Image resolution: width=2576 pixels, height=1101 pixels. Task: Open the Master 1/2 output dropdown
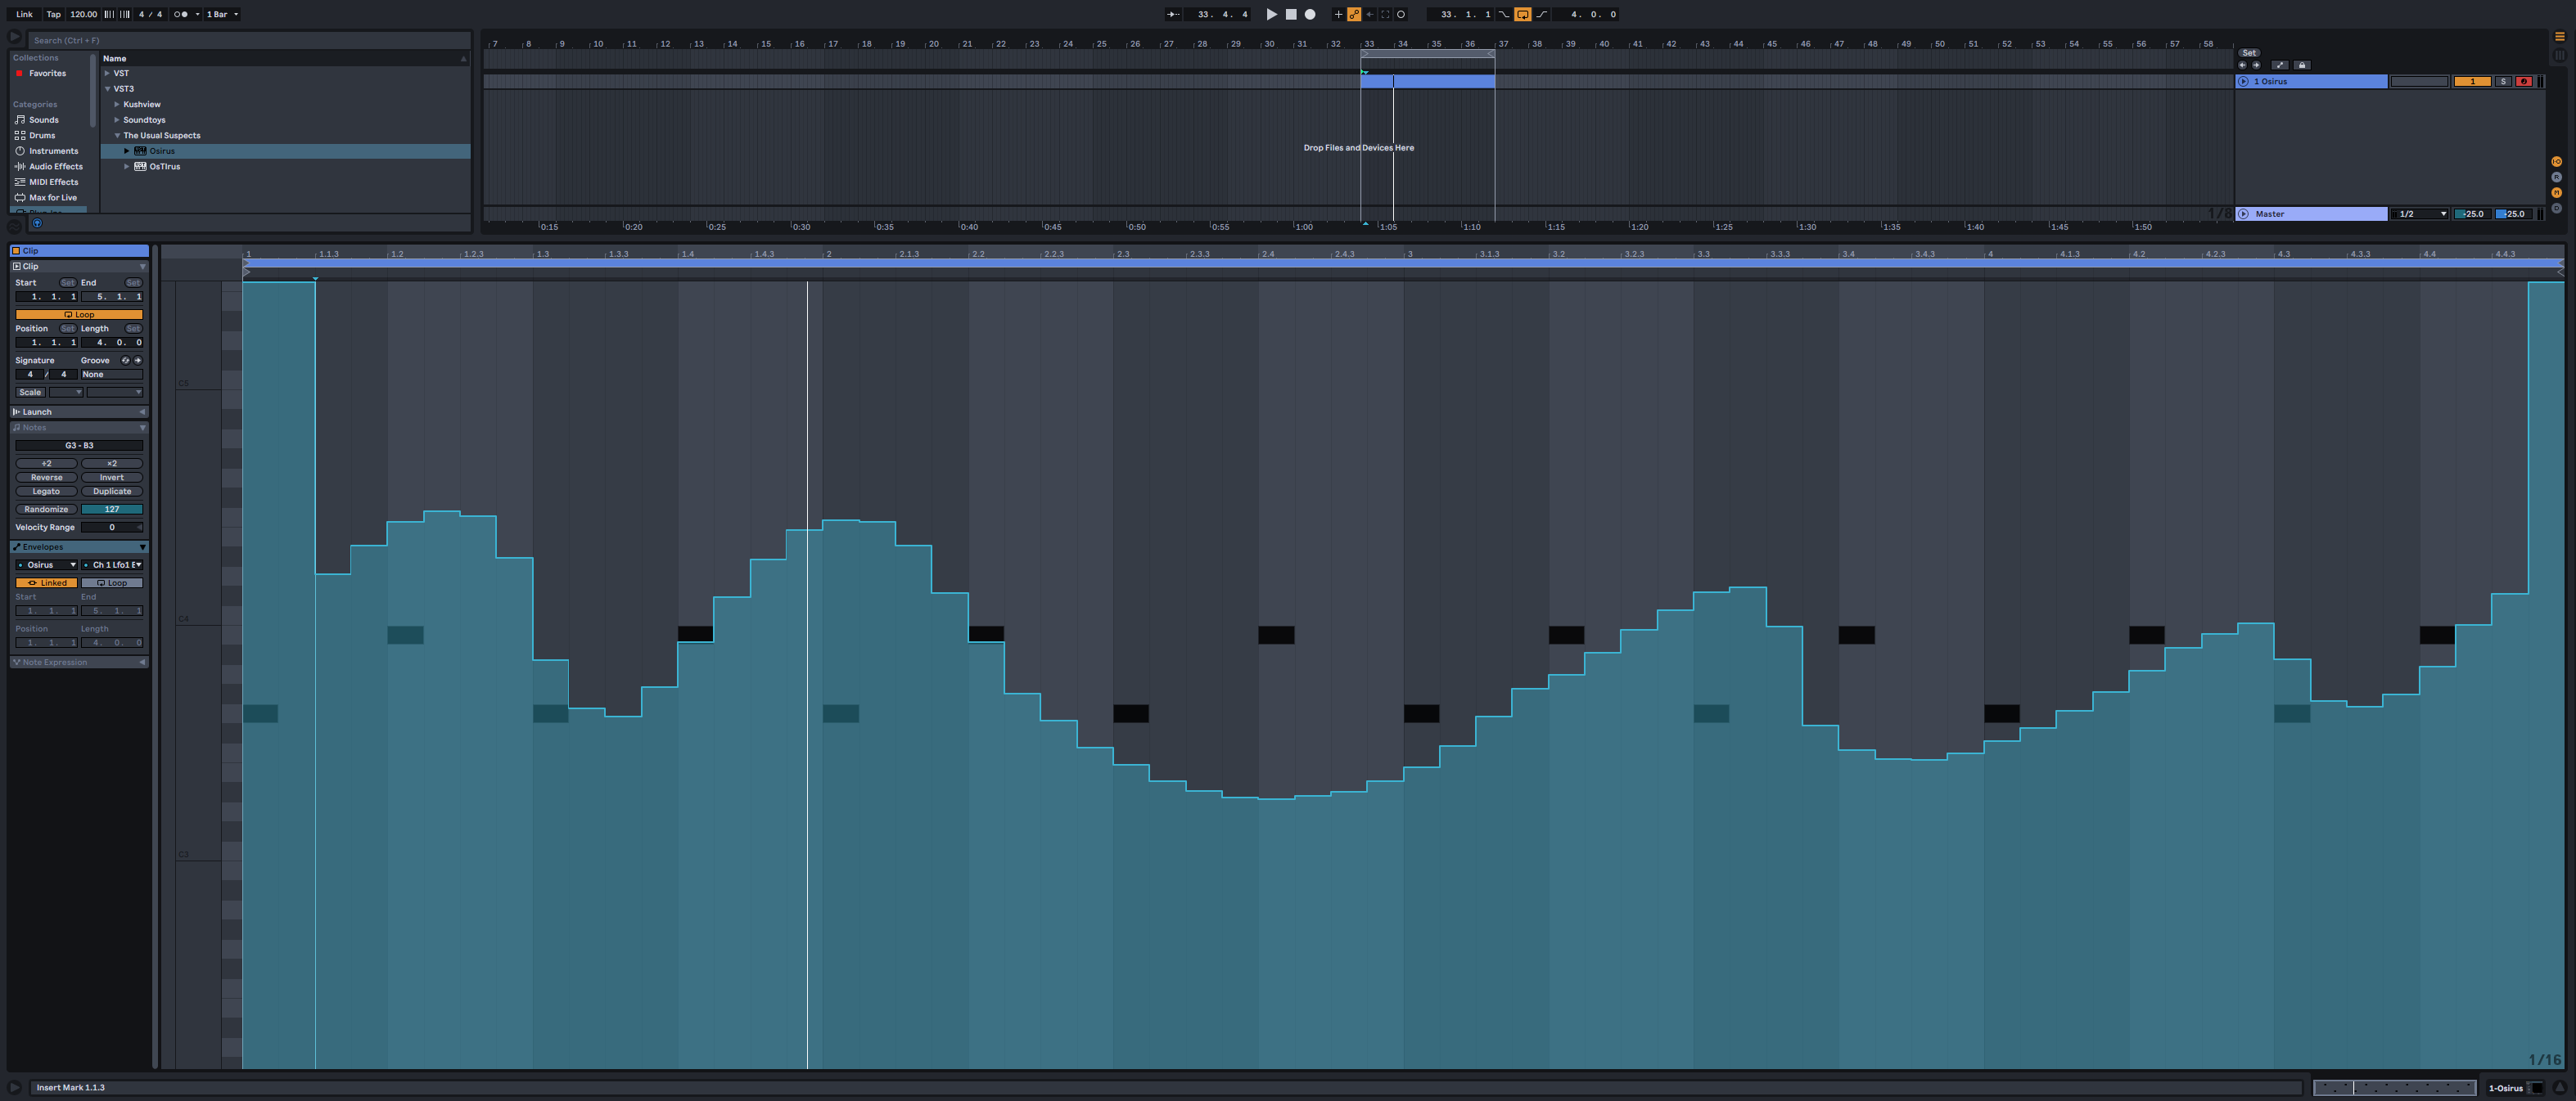pyautogui.click(x=2418, y=213)
